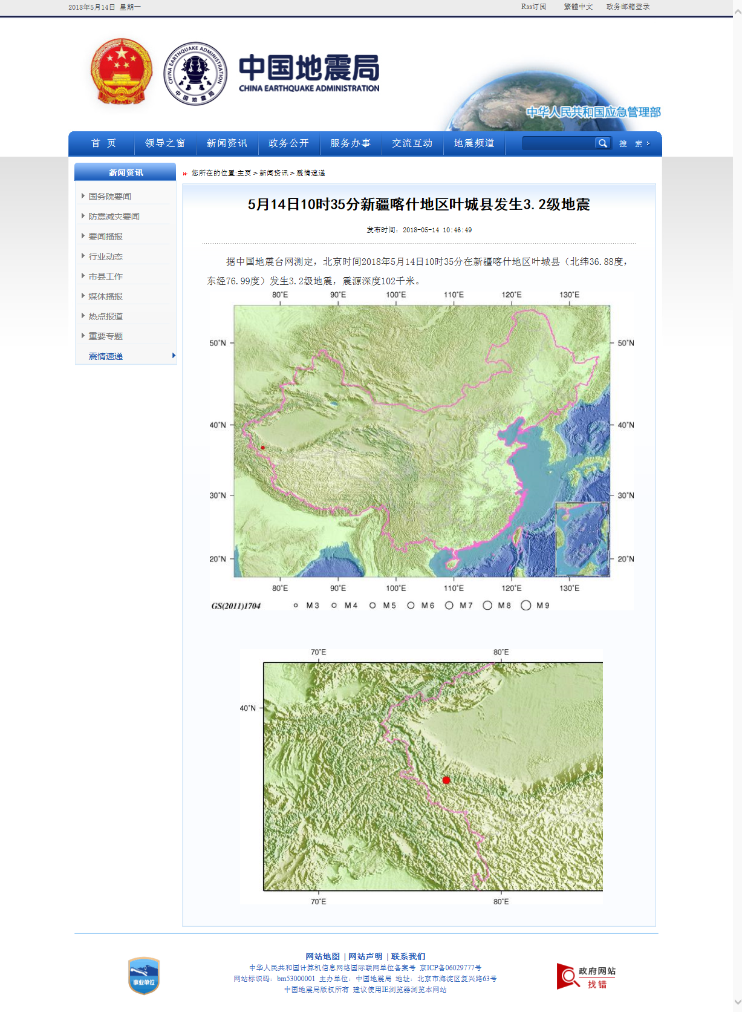Click the 搜索 button
This screenshot has width=742, height=1012.
click(x=634, y=143)
